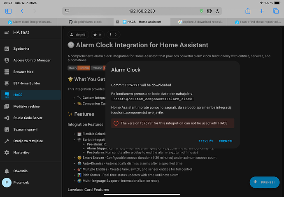Open Medijske vsebine in the sidebar
The width and height of the screenshot is (284, 197).
(31, 107)
